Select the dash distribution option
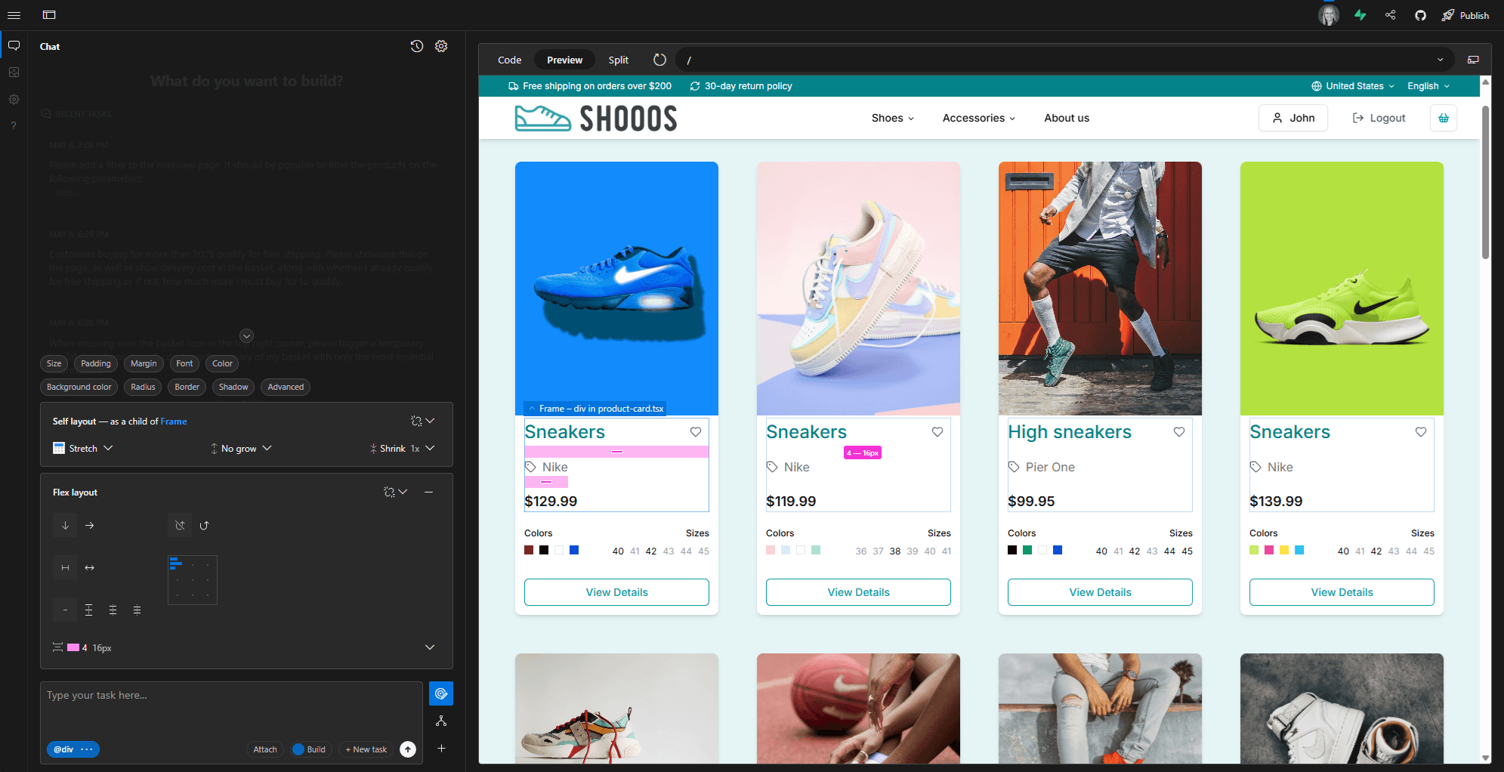Viewport: 1504px width, 772px height. point(66,610)
